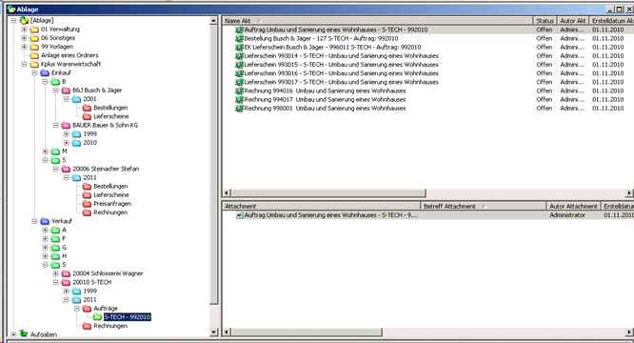The image size is (634, 343).
Task: Click Administrator cell in attachment row
Action: tap(567, 215)
